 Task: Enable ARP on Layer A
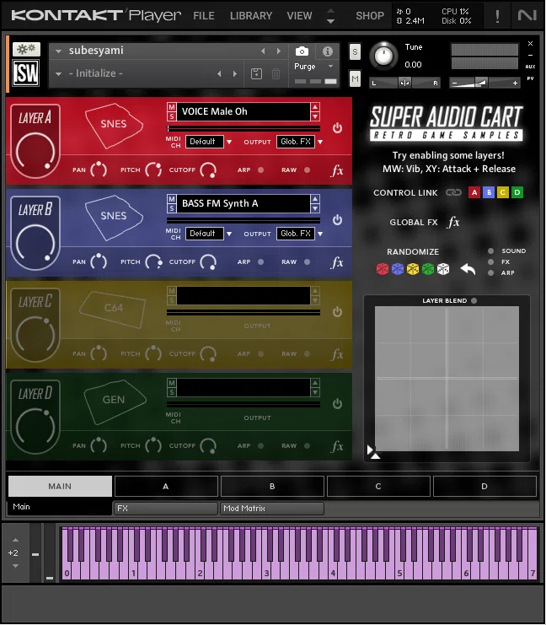tap(261, 170)
